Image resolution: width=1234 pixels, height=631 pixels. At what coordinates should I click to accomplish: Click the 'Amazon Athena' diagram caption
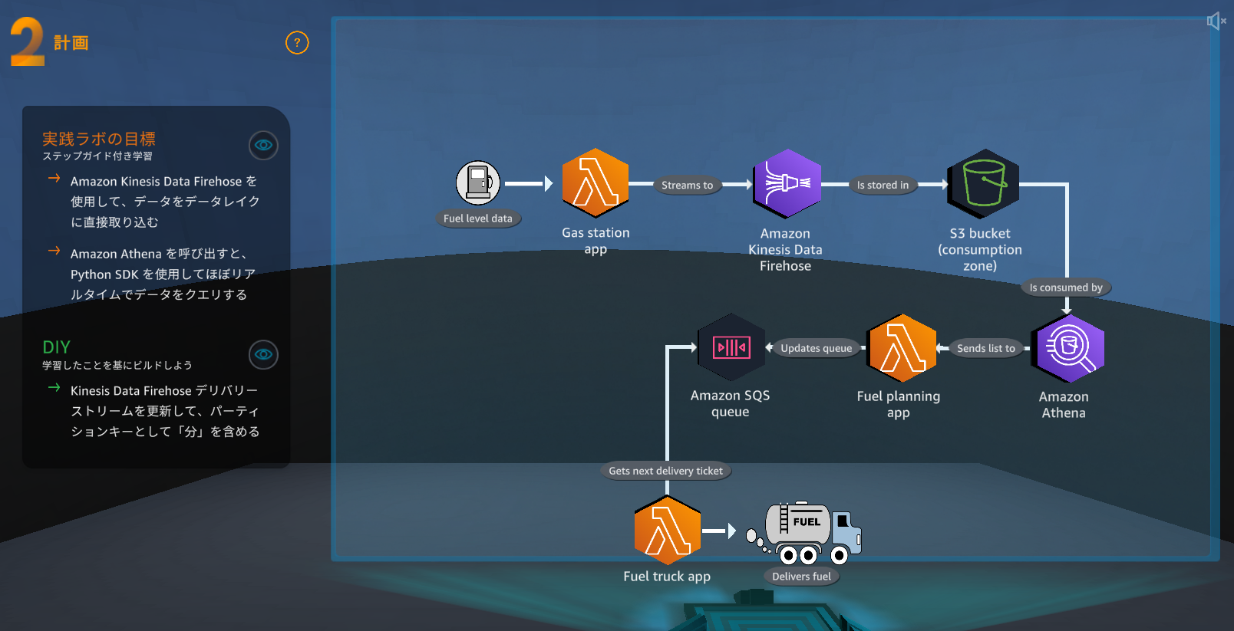click(x=1064, y=405)
